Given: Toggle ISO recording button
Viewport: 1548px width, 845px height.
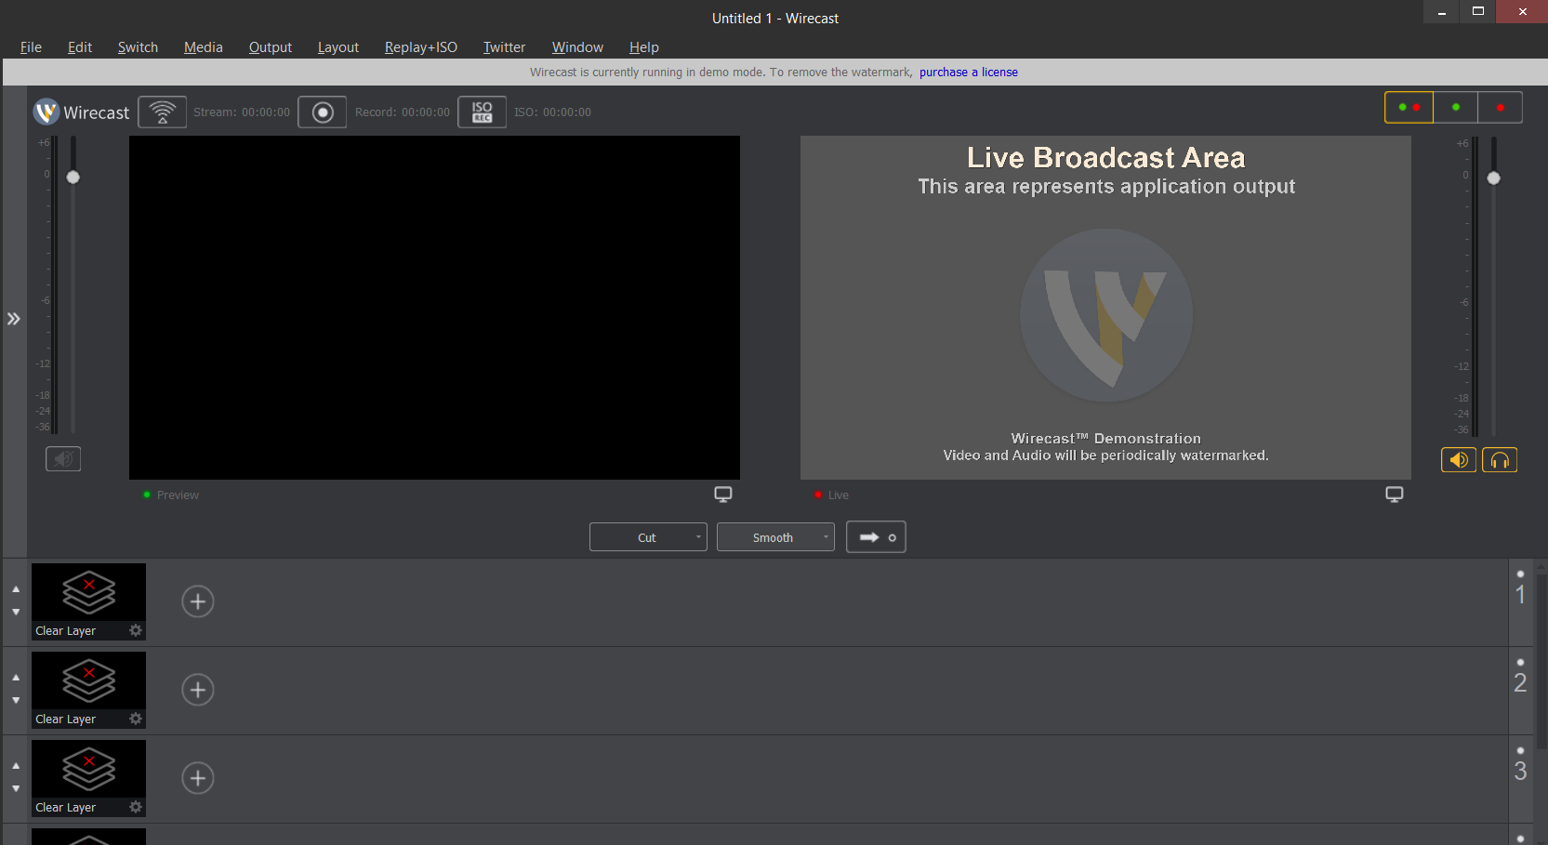Looking at the screenshot, I should (x=483, y=112).
